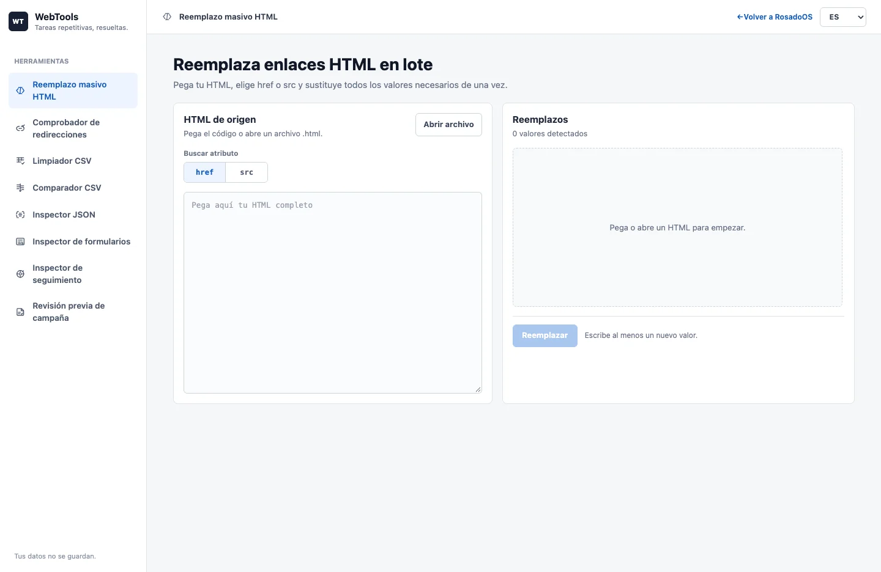Open Inspector de seguimiento

[73, 274]
